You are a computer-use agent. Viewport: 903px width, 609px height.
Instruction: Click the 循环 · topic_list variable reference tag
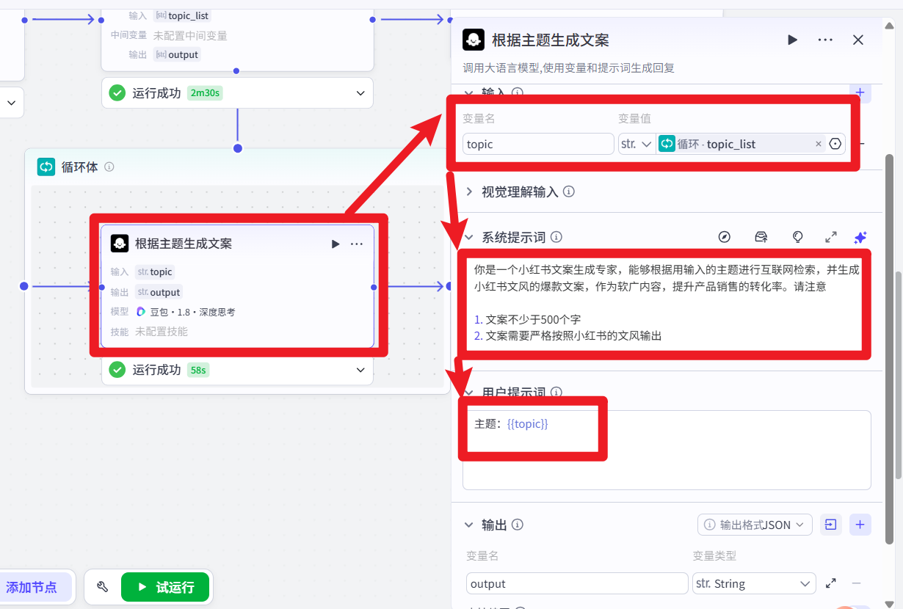click(x=740, y=144)
